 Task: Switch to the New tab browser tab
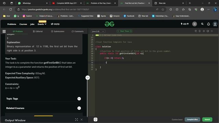(169, 3)
